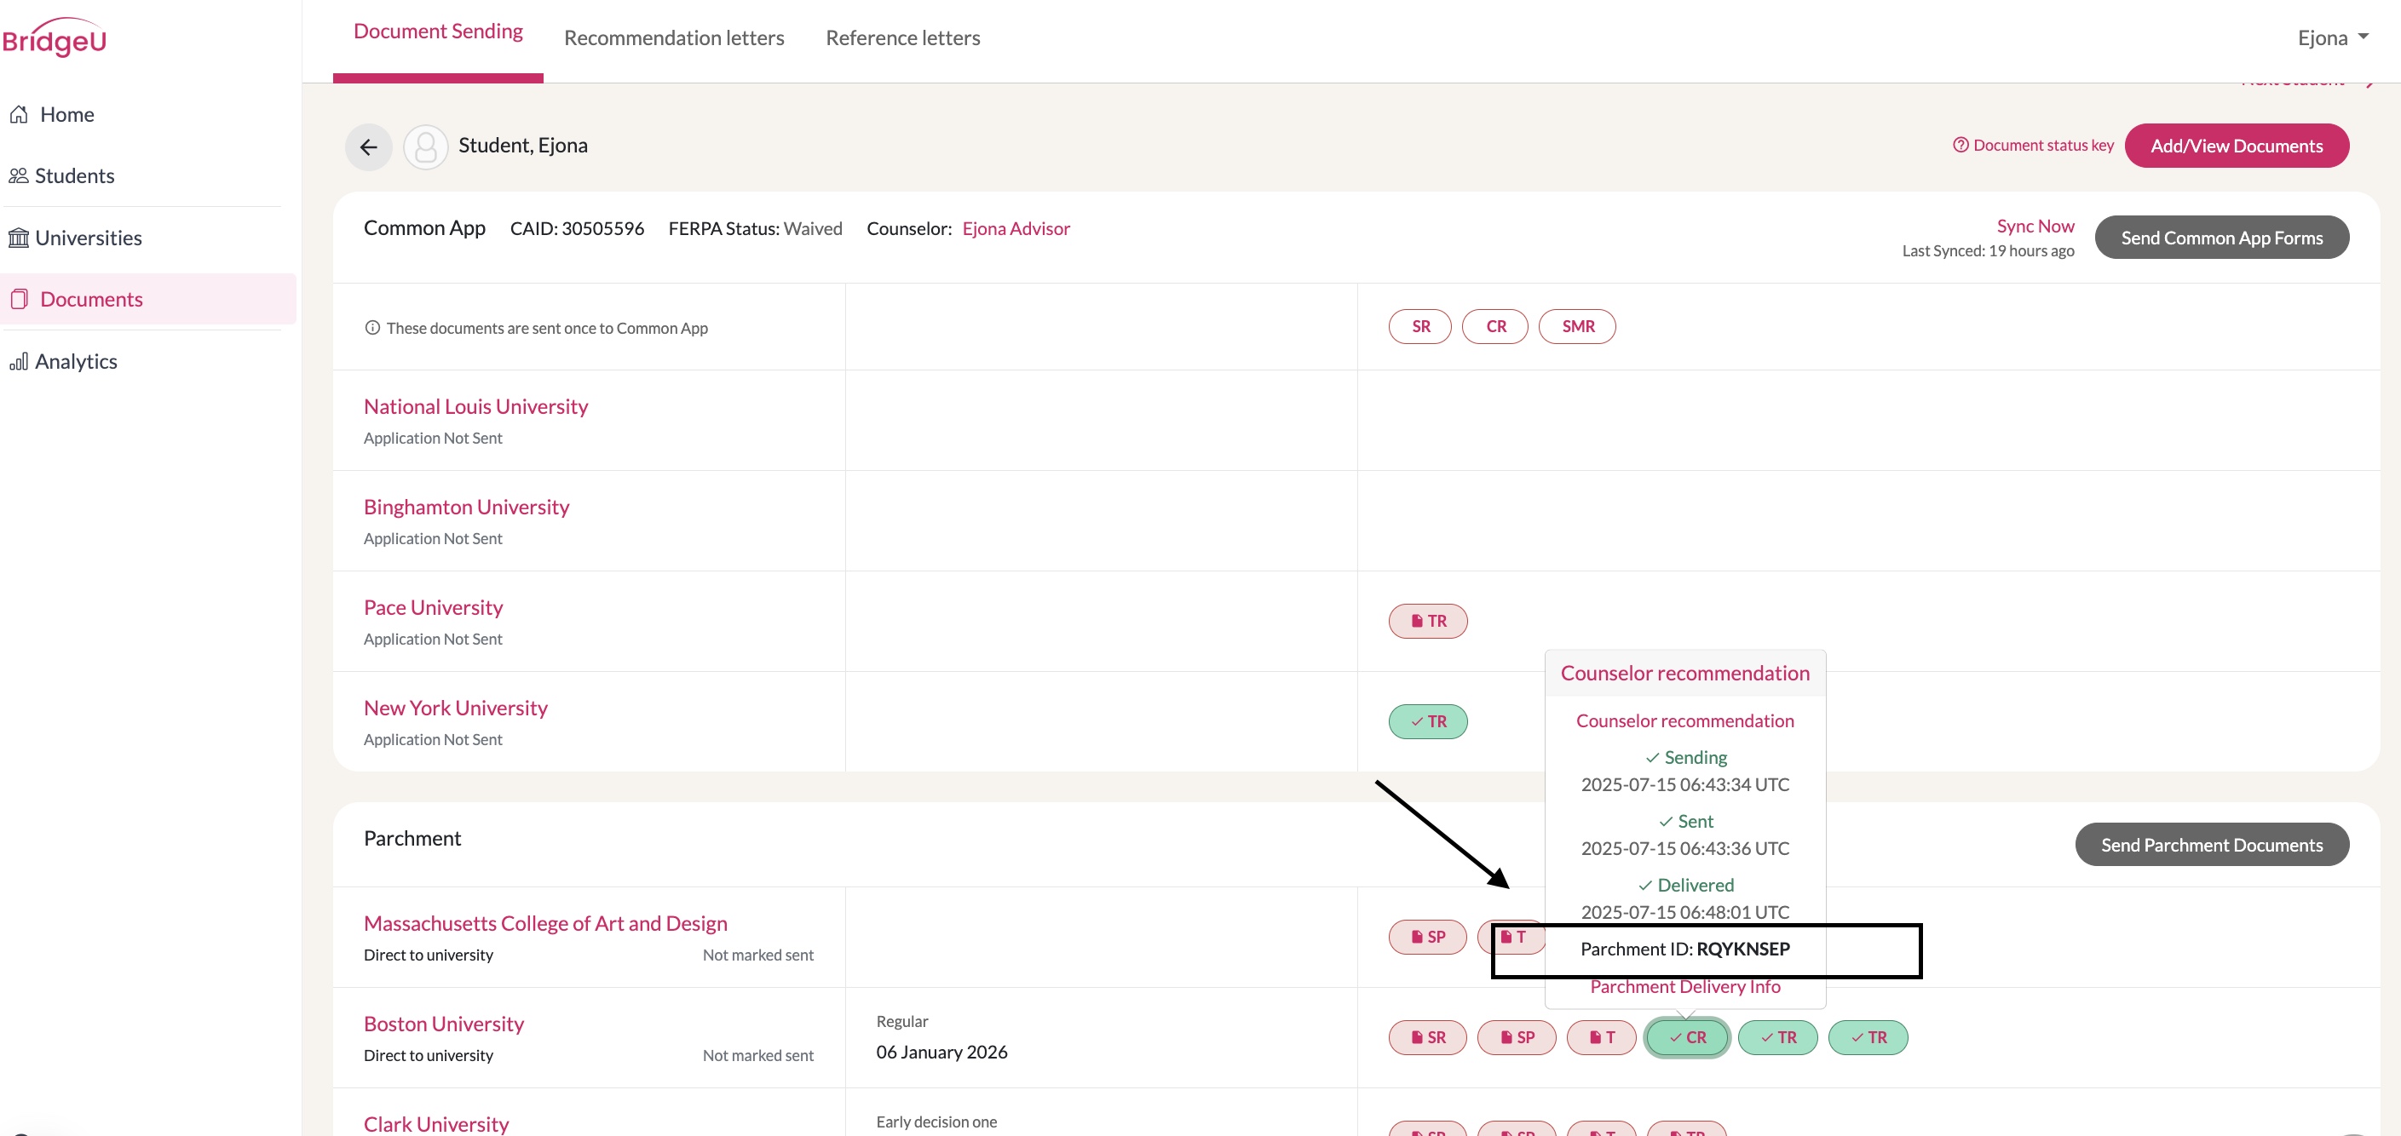The height and width of the screenshot is (1136, 2401).
Task: Click Send Common App Forms button
Action: pyautogui.click(x=2221, y=238)
